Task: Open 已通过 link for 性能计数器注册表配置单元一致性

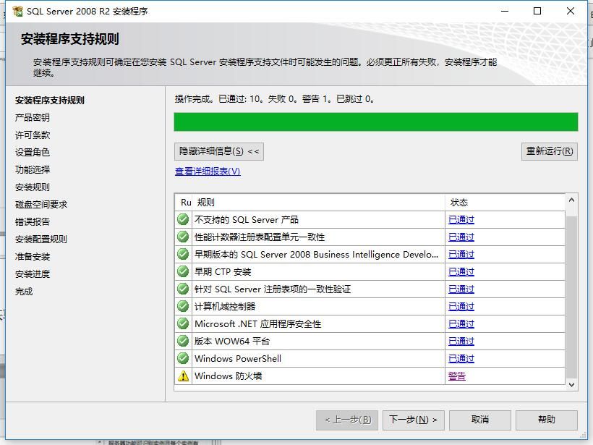Action: coord(461,237)
